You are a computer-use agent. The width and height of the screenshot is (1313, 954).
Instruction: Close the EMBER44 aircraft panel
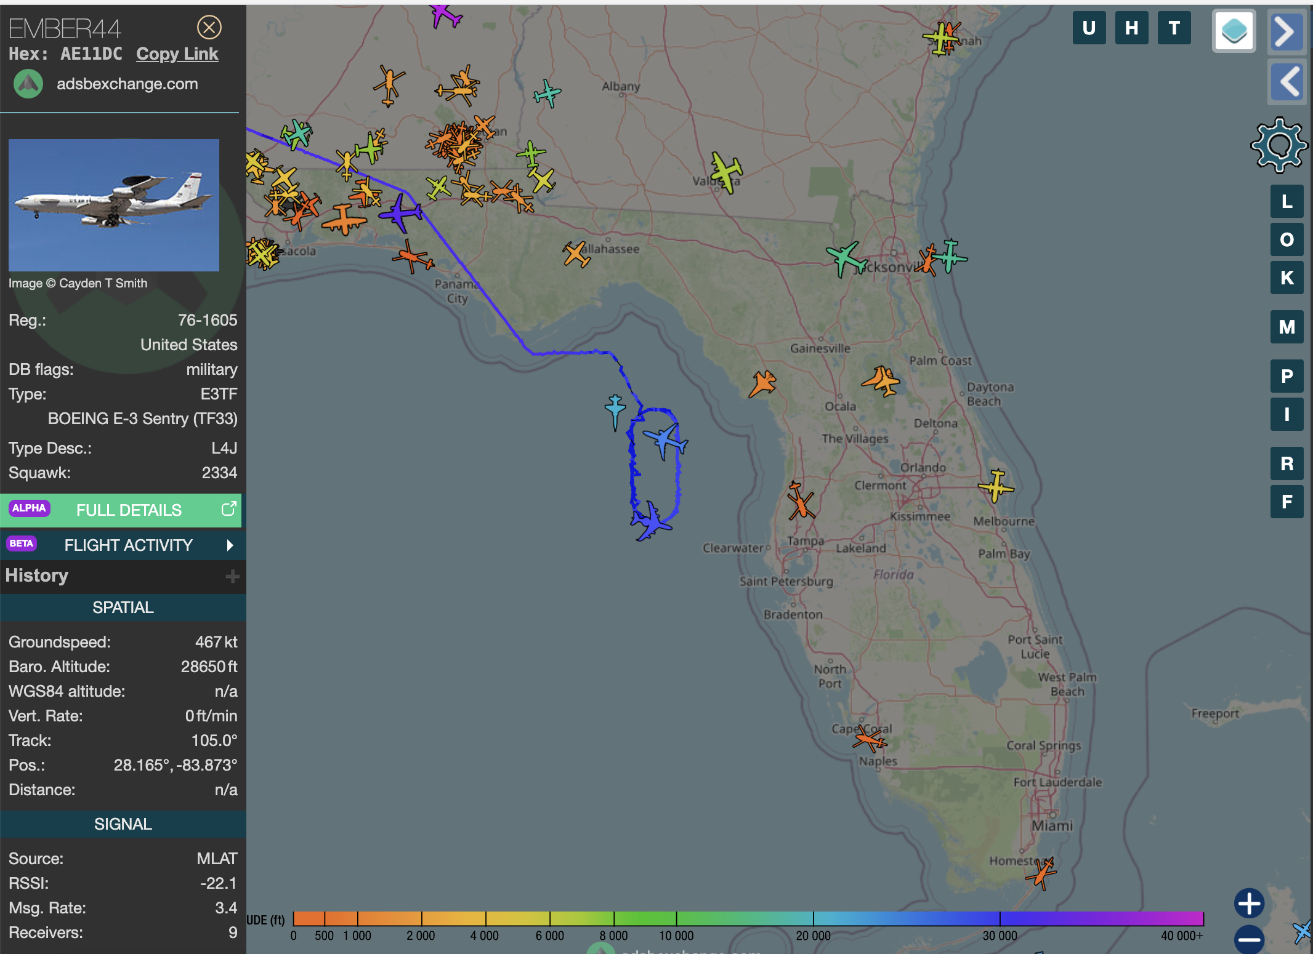click(x=209, y=27)
